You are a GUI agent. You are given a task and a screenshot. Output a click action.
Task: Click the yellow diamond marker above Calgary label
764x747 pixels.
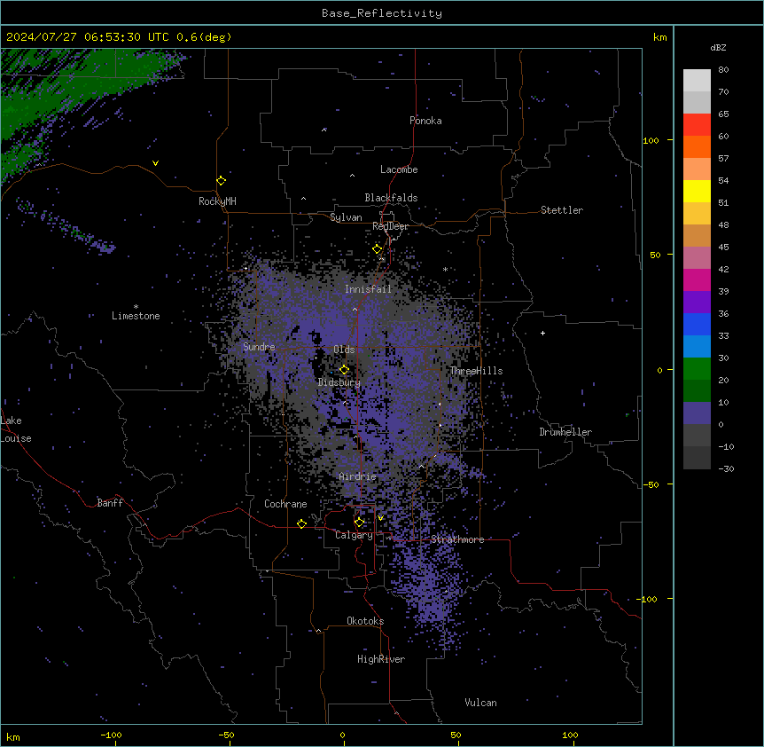click(x=359, y=523)
